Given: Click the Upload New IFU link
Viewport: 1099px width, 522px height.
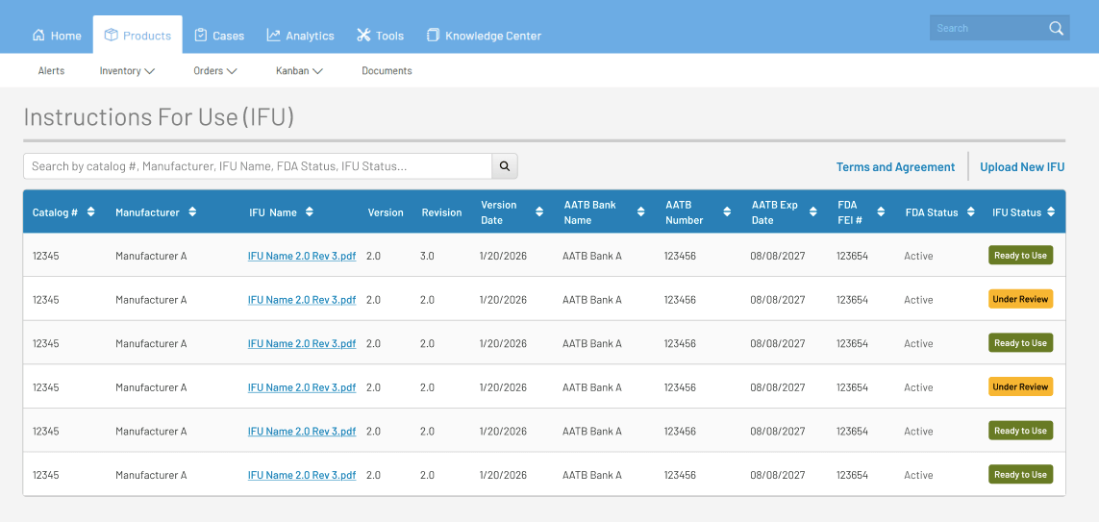Looking at the screenshot, I should coord(1022,167).
